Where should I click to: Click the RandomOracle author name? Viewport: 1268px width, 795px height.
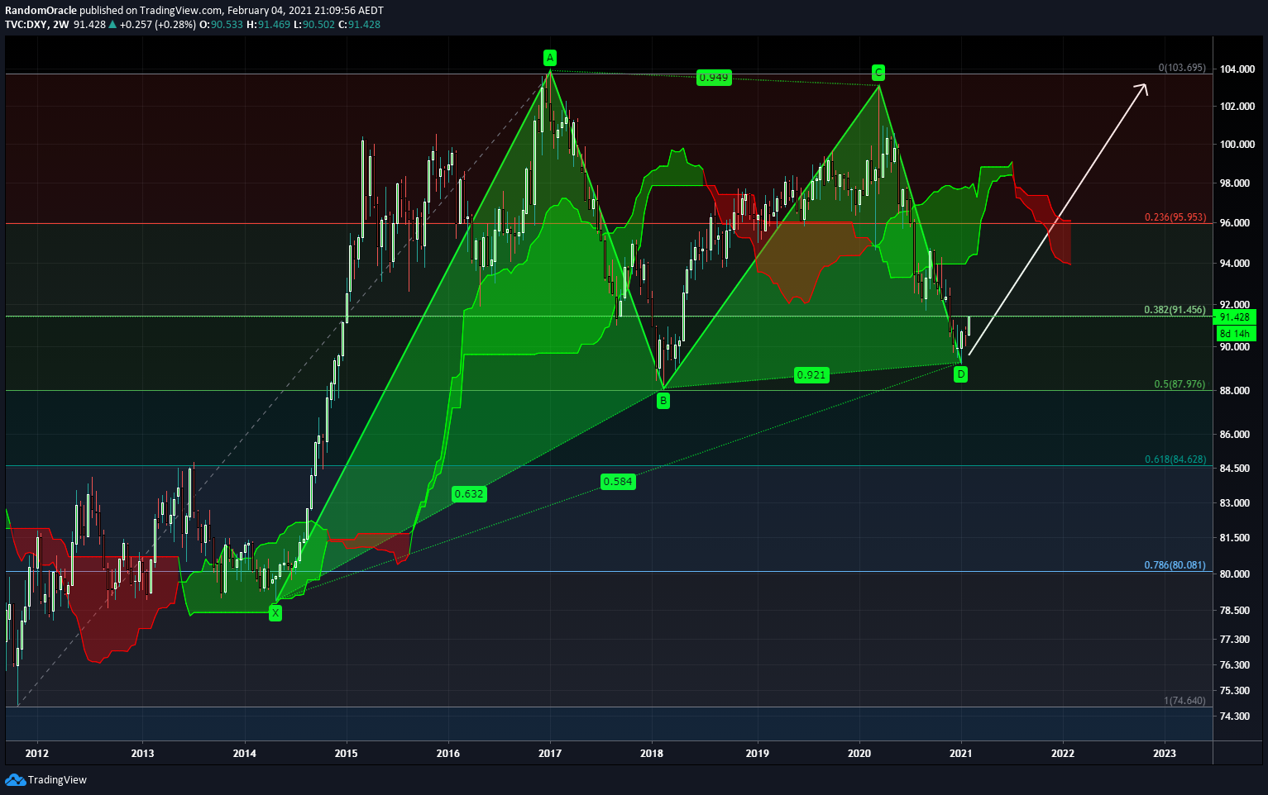(x=41, y=10)
